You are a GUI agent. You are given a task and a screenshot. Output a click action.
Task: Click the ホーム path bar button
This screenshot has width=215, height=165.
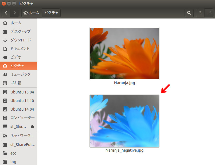[32, 13]
